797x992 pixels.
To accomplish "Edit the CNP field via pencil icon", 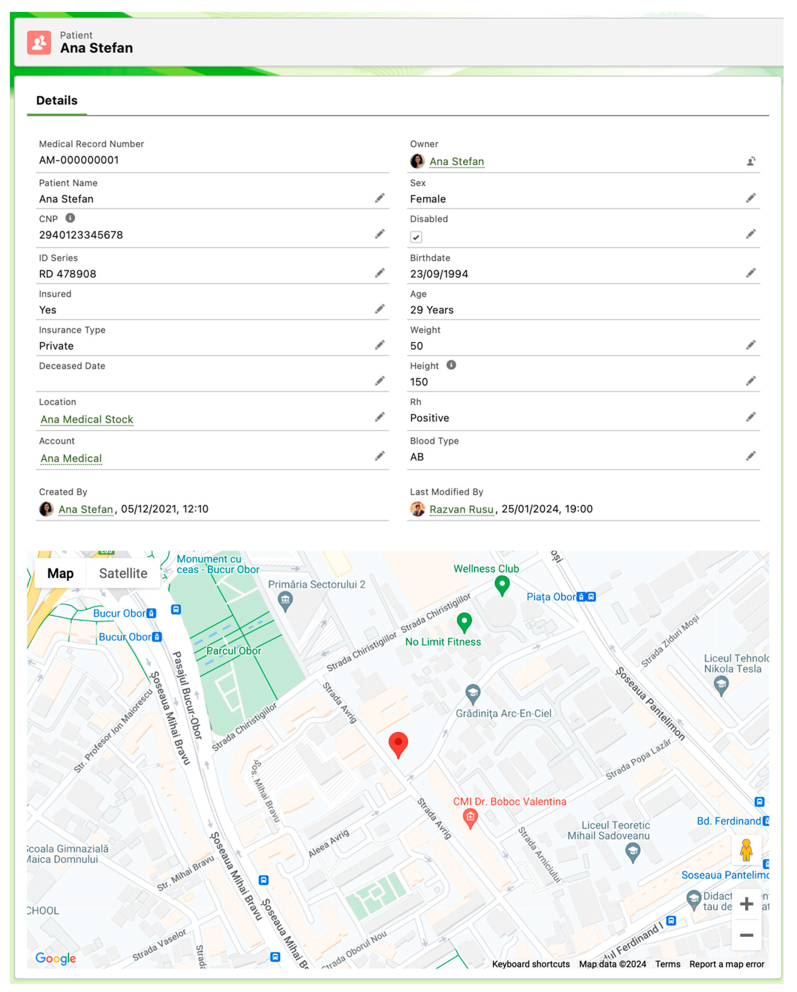I will 380,234.
